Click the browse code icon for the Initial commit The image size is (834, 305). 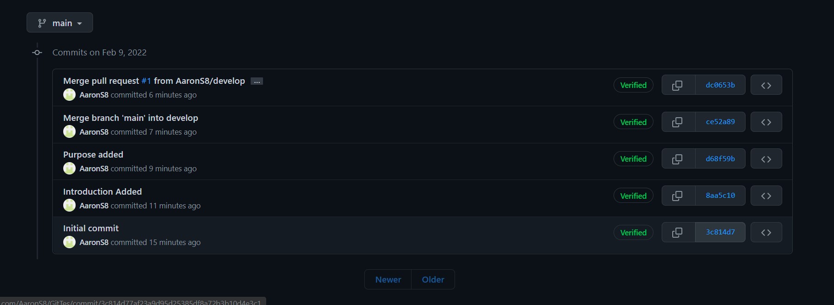(766, 232)
